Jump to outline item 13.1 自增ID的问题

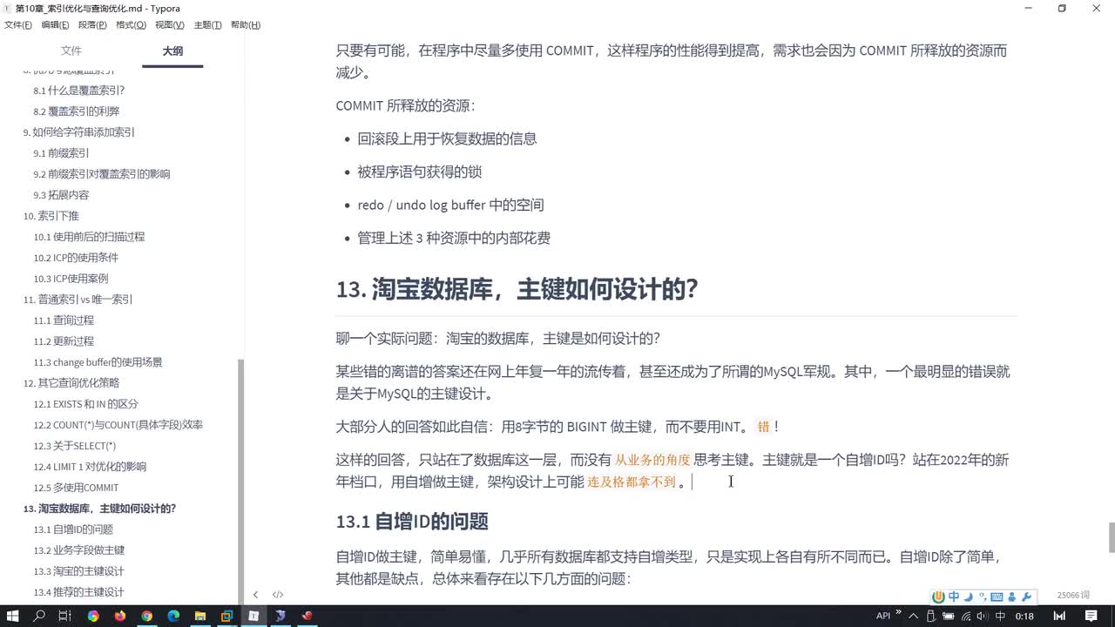73,529
